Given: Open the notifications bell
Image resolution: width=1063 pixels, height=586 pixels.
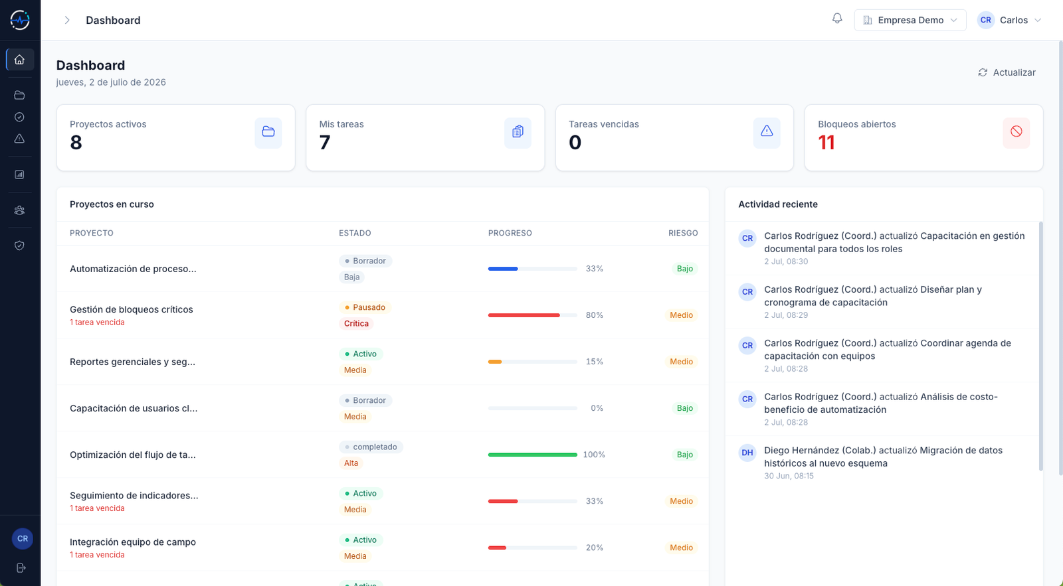Looking at the screenshot, I should tap(837, 19).
